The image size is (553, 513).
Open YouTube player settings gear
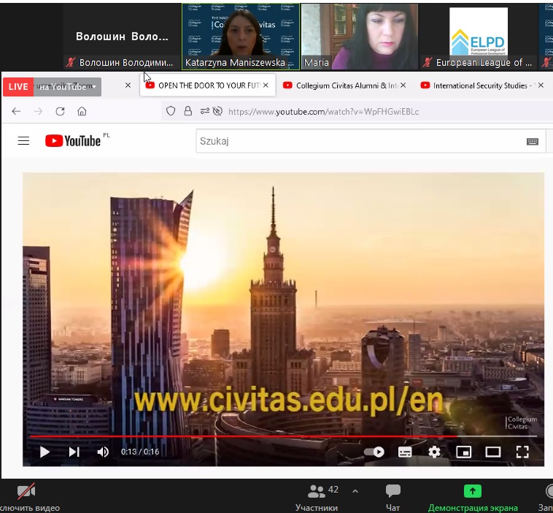[x=434, y=452]
